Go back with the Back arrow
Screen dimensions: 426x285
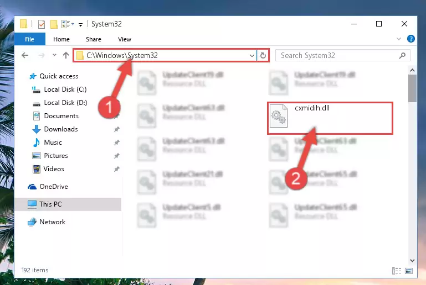coord(25,55)
